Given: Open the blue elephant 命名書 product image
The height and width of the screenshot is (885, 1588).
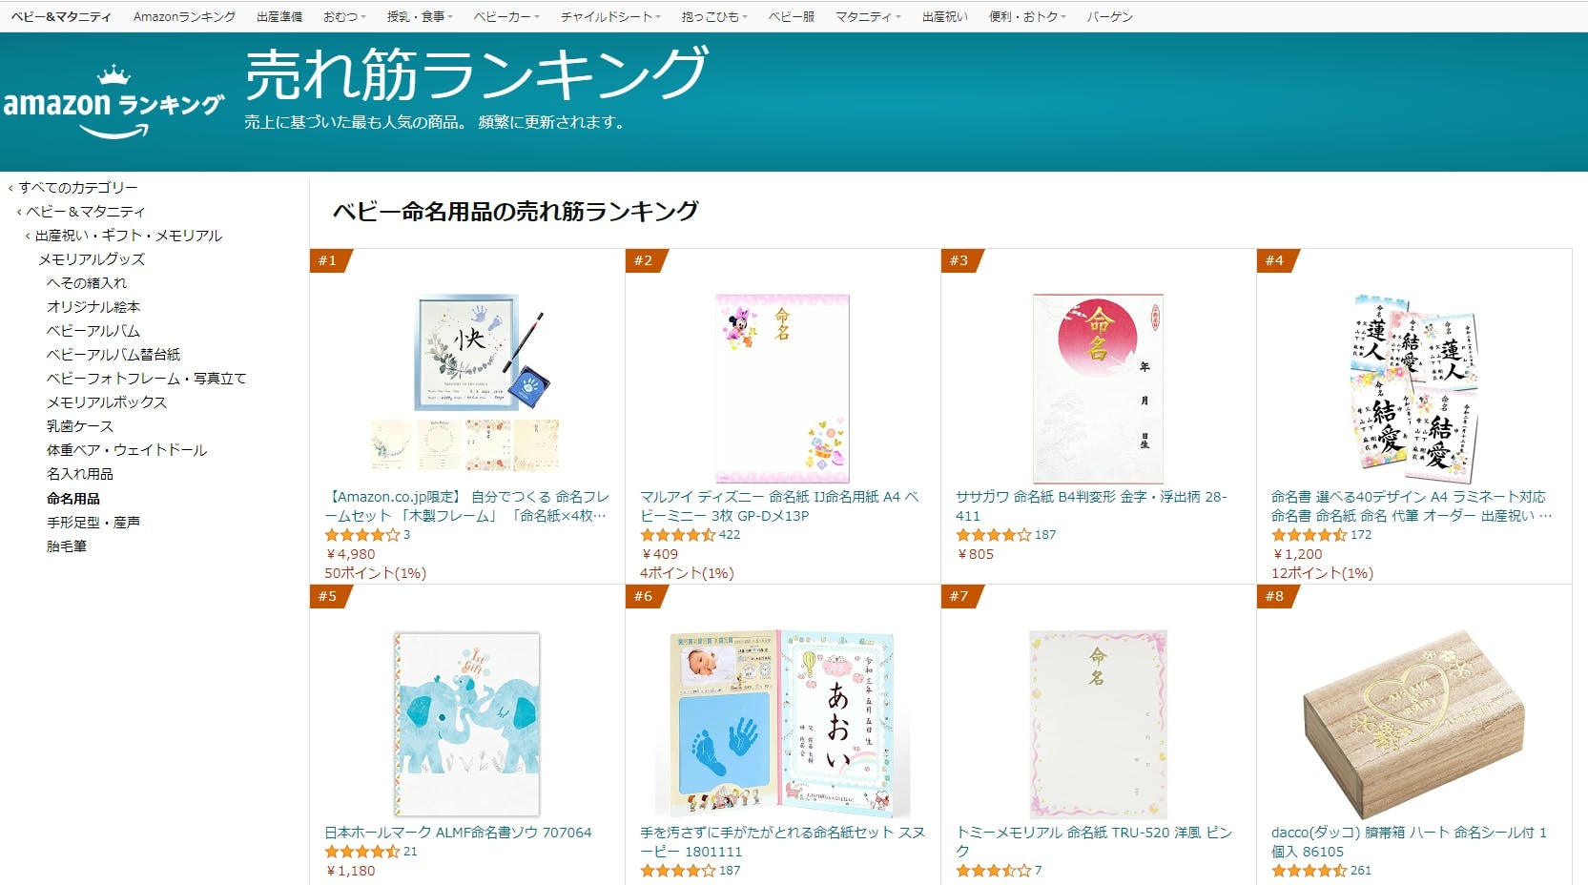Looking at the screenshot, I should tap(467, 723).
